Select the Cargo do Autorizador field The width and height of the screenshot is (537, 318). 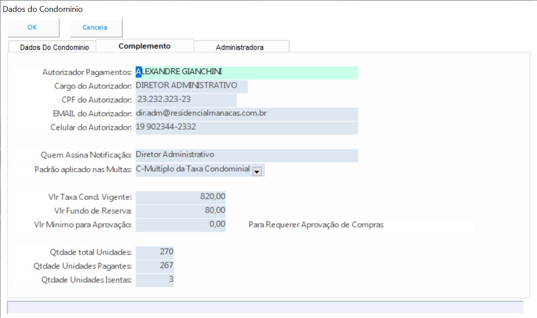pos(191,86)
